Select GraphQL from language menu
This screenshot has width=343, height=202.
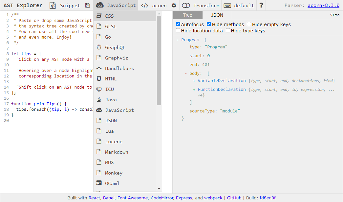point(125,47)
